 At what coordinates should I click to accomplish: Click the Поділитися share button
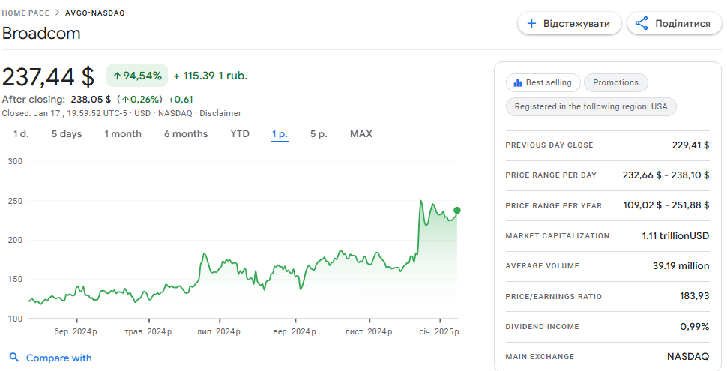pyautogui.click(x=674, y=24)
